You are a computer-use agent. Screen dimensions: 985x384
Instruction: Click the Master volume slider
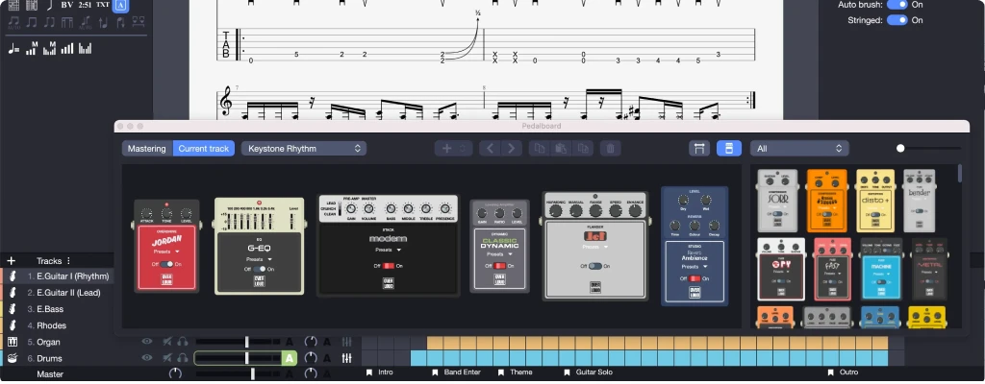point(238,374)
